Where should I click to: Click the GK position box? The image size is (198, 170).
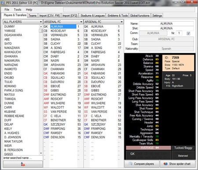(148, 156)
